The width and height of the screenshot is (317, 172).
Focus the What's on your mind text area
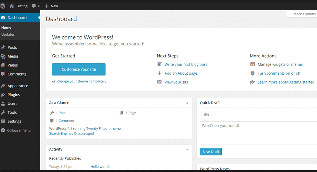pos(258,133)
